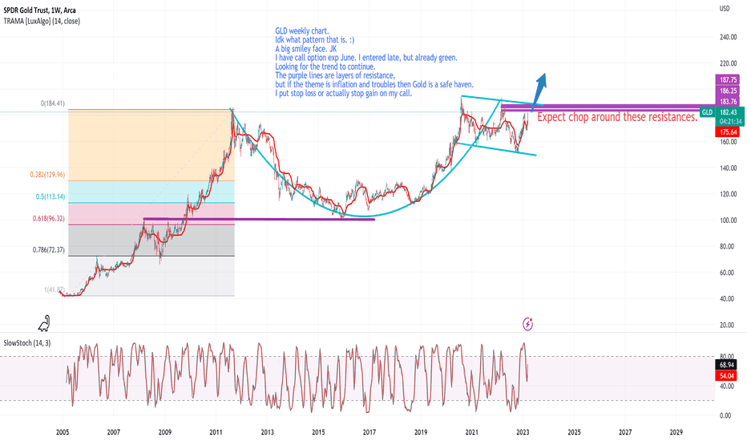Select the 0.786(72.37) Fibonacci level label

49,250
